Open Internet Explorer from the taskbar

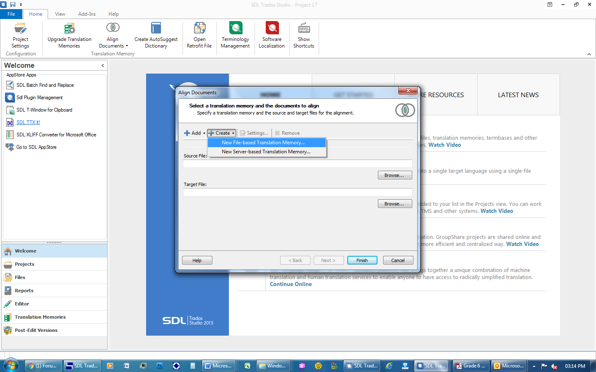[389, 366]
